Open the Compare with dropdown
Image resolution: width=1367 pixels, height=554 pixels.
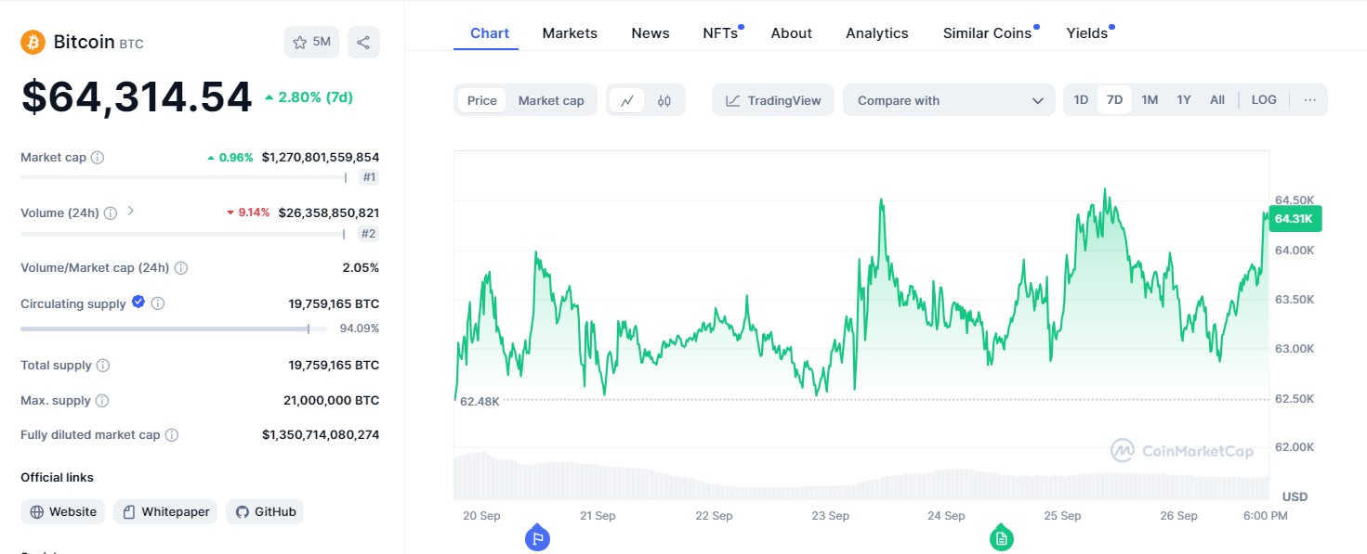pyautogui.click(x=949, y=100)
